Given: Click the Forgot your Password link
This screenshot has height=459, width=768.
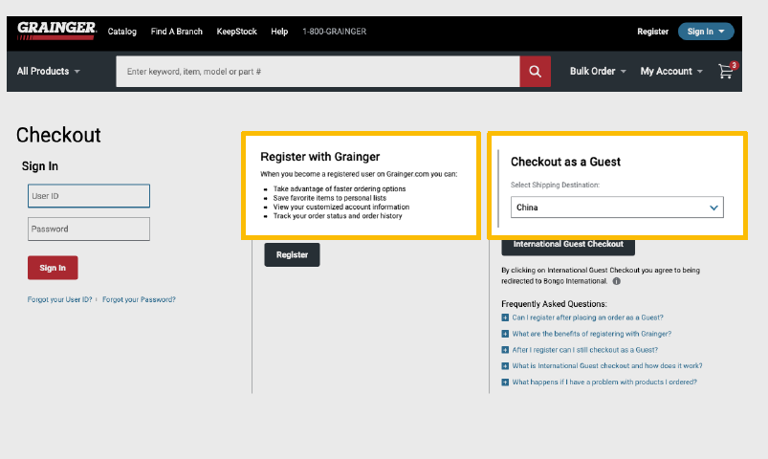Looking at the screenshot, I should click(x=139, y=300).
